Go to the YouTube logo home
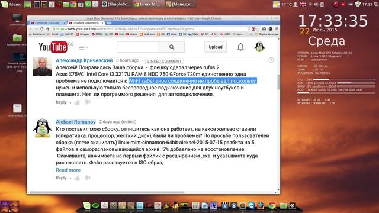 53,47
